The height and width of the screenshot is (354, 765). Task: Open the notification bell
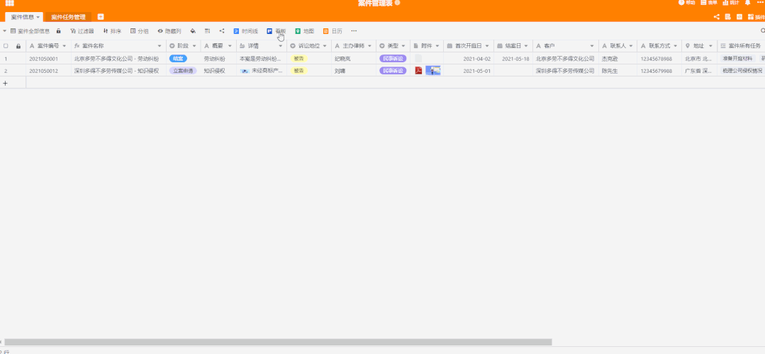click(747, 3)
